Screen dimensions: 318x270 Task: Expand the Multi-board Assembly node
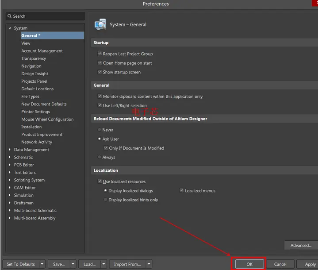10,218
